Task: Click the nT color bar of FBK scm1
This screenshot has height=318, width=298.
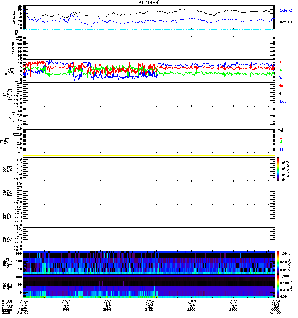Action: tap(279, 286)
